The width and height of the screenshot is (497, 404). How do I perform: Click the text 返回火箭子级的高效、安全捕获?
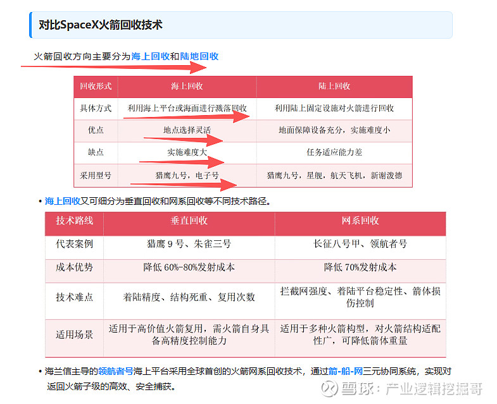[x=111, y=386]
